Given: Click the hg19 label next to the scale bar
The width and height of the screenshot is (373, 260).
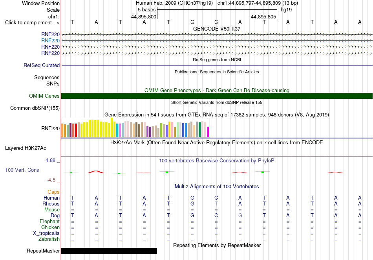Looking at the screenshot, I should click(x=286, y=10).
